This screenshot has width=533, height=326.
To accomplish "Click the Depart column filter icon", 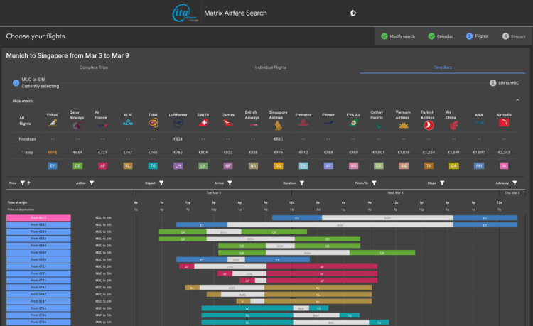I will click(161, 183).
